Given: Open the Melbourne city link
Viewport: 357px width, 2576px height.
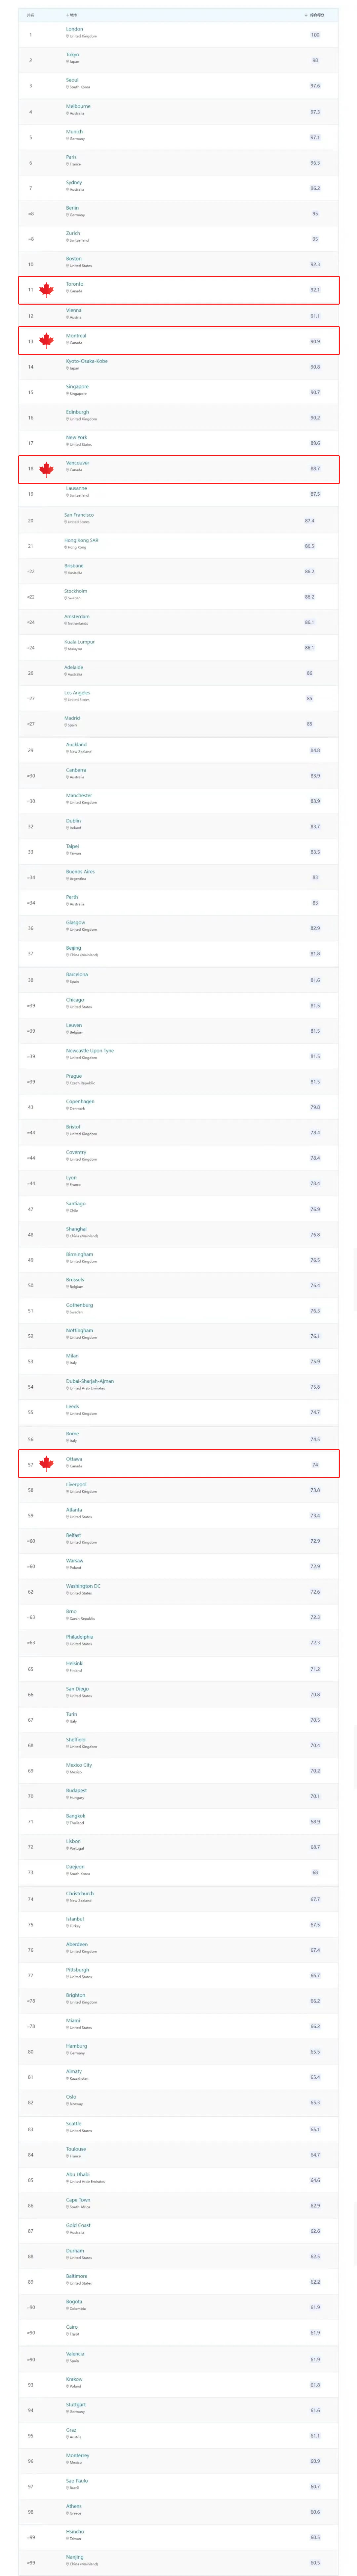Looking at the screenshot, I should coord(79,106).
